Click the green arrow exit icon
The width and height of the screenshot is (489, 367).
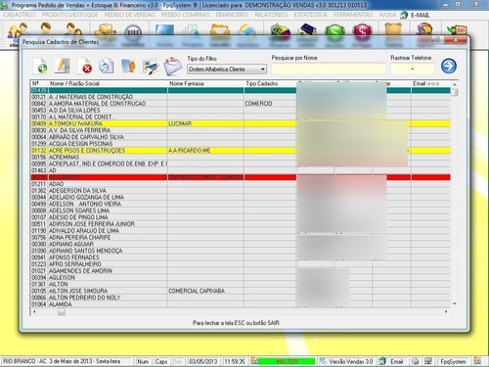[458, 30]
